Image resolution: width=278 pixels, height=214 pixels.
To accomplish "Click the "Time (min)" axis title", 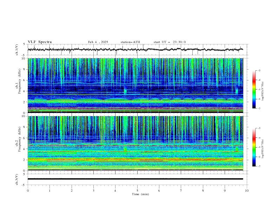I will tap(140, 194).
